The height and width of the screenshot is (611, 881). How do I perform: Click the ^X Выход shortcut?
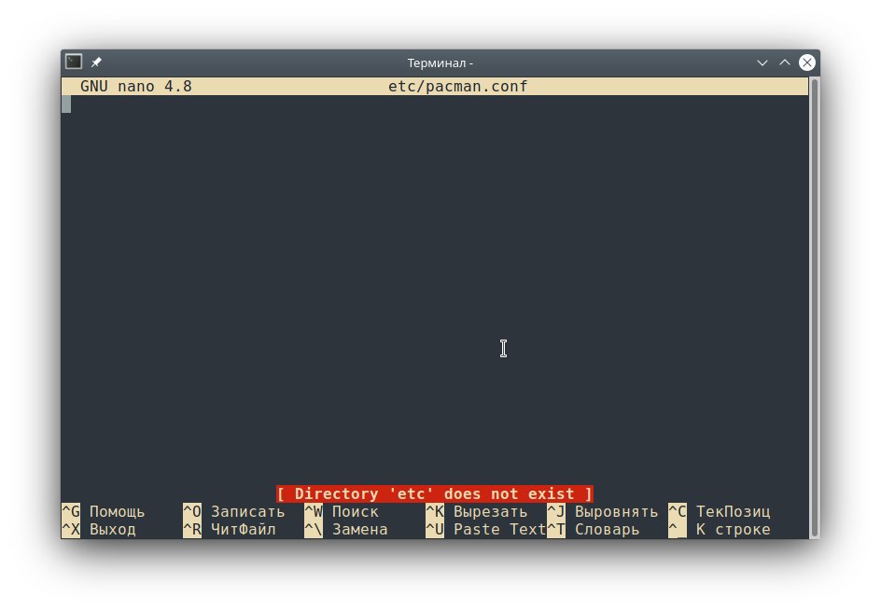tap(99, 530)
